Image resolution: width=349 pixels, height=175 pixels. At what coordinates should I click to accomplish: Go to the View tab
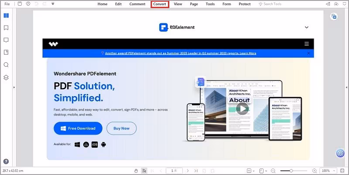(178, 4)
